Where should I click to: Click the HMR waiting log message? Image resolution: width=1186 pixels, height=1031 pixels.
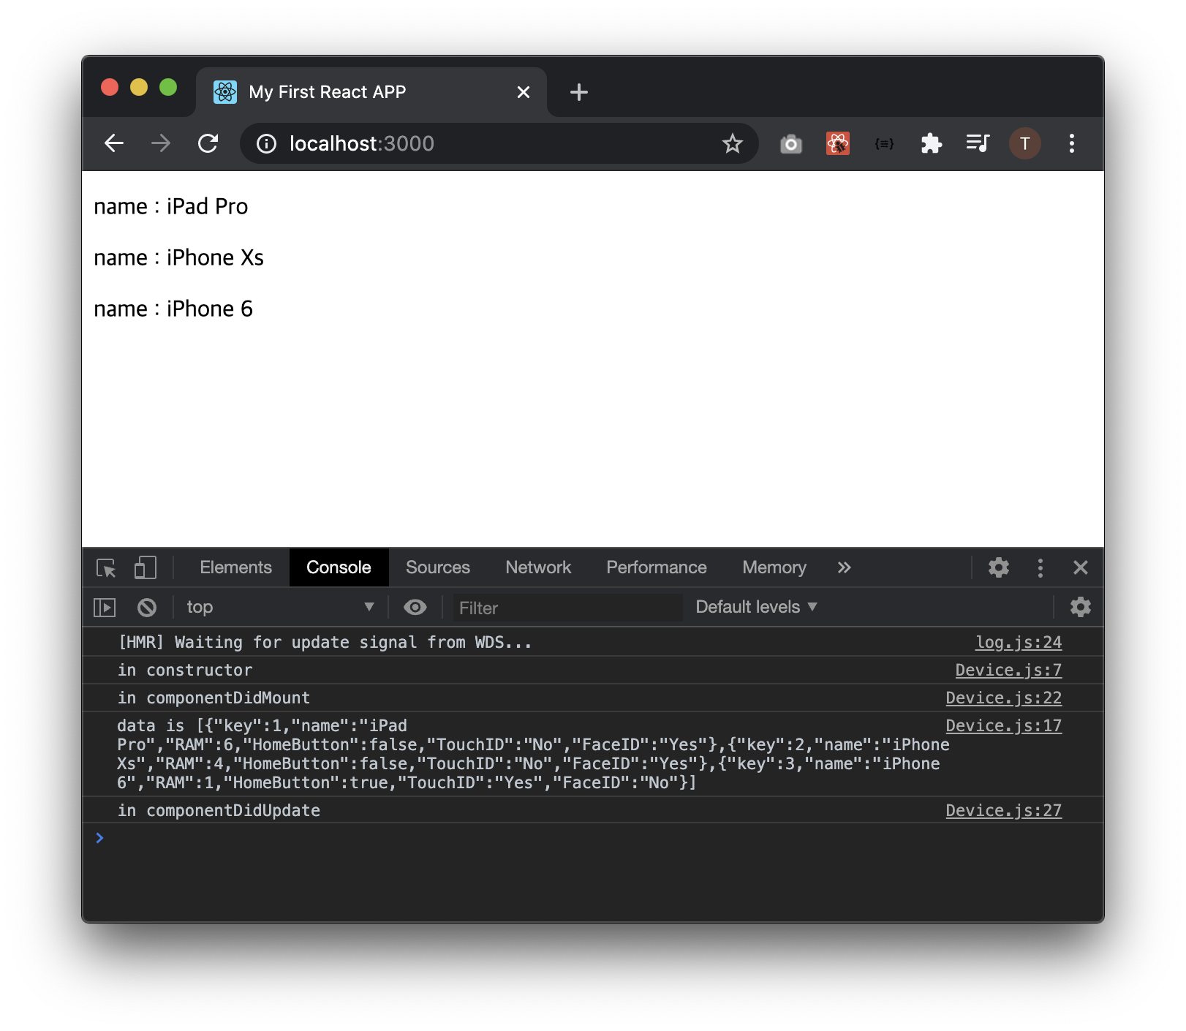[325, 642]
